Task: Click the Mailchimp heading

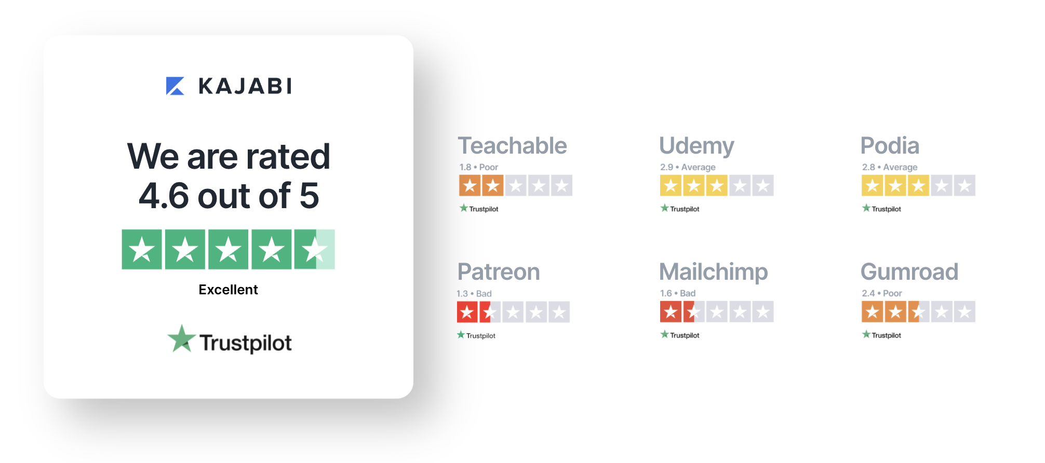Action: (713, 273)
